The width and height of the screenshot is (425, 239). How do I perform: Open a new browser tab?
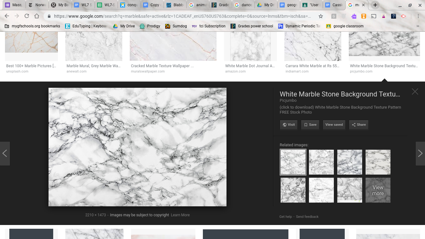[x=375, y=5]
